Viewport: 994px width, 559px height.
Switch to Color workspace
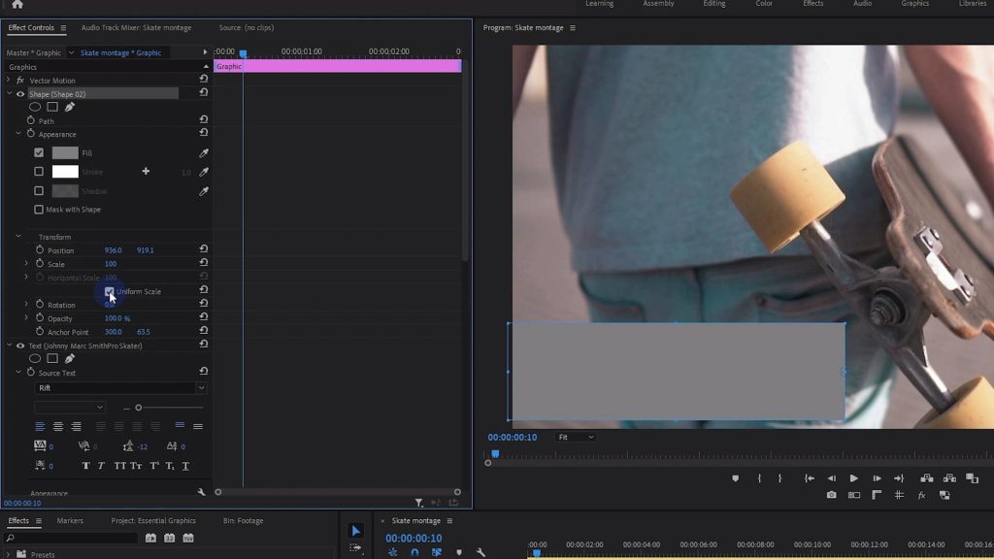pyautogui.click(x=764, y=4)
